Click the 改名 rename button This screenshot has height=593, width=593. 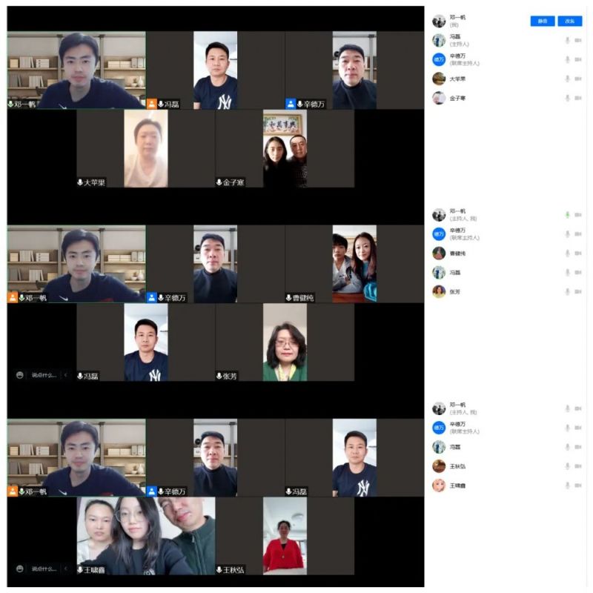click(x=569, y=21)
